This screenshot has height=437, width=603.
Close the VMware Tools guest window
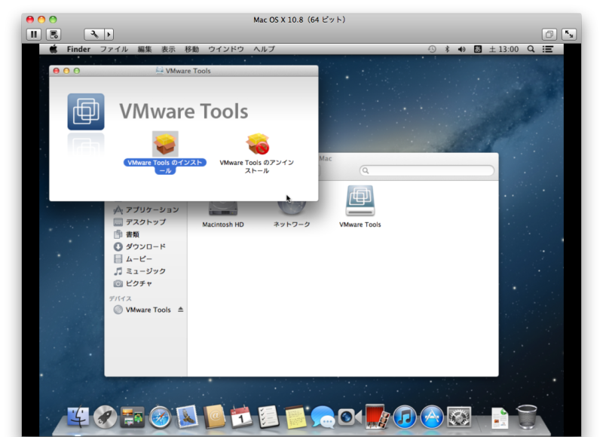click(56, 71)
